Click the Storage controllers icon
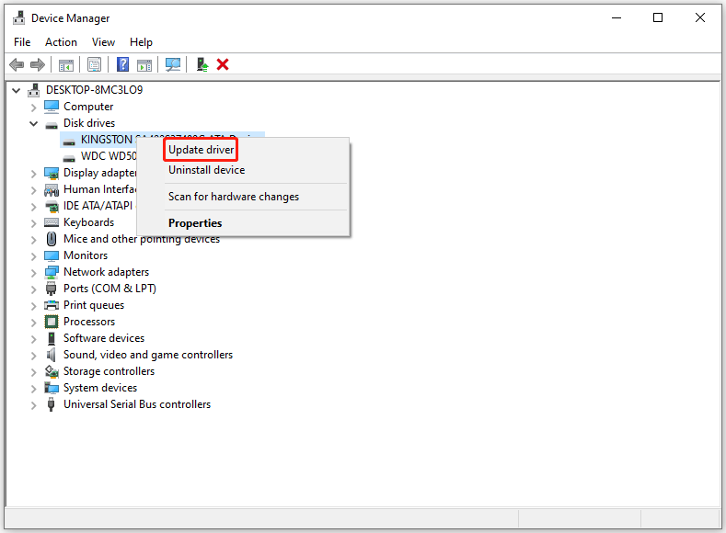The height and width of the screenshot is (533, 726). (x=52, y=371)
